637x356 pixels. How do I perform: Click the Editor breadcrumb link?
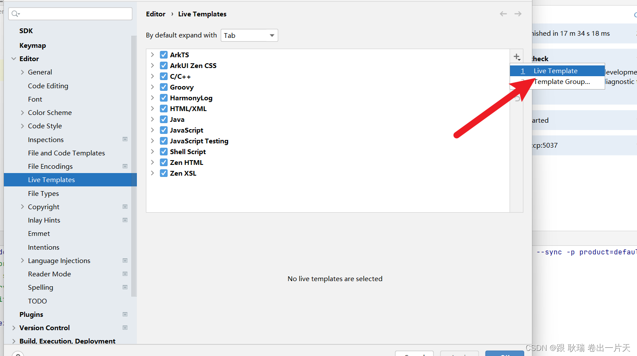[x=155, y=14]
